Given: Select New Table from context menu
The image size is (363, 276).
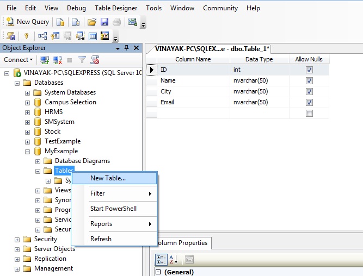Looking at the screenshot, I should coord(108,178).
